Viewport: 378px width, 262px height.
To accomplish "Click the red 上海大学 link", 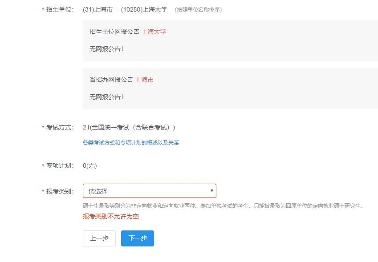I will (154, 32).
